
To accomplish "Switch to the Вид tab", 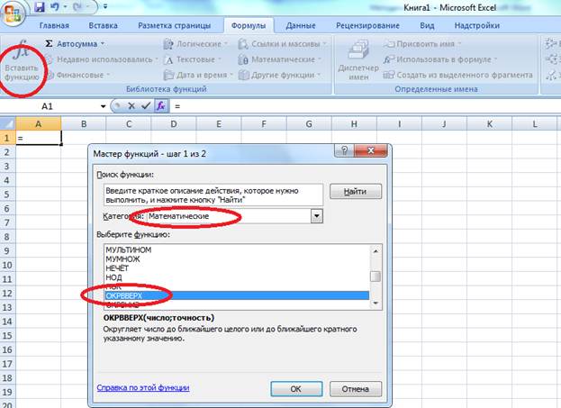I will tap(427, 25).
